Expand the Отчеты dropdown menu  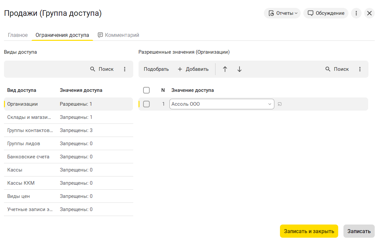click(282, 13)
